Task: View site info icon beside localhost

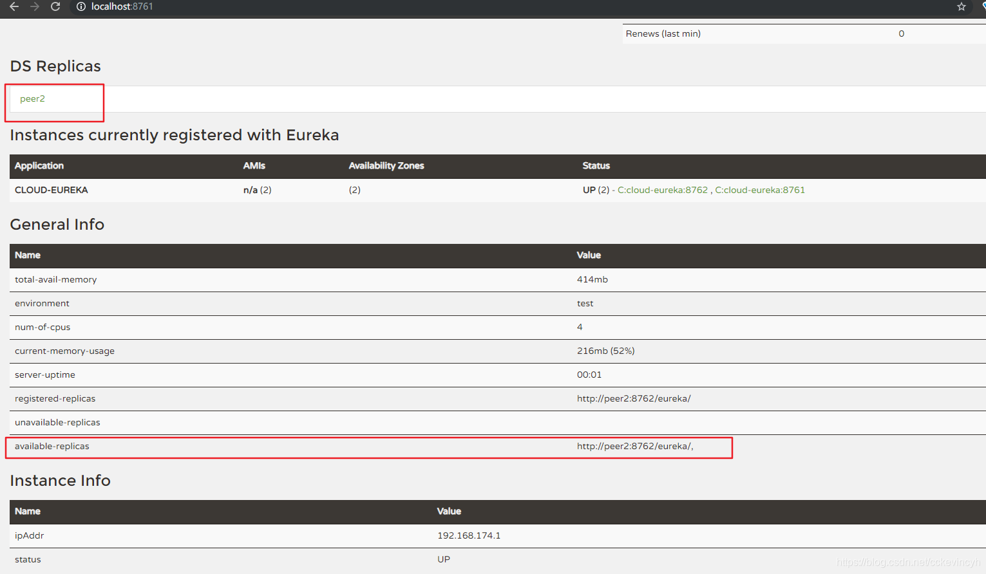Action: pyautogui.click(x=81, y=6)
